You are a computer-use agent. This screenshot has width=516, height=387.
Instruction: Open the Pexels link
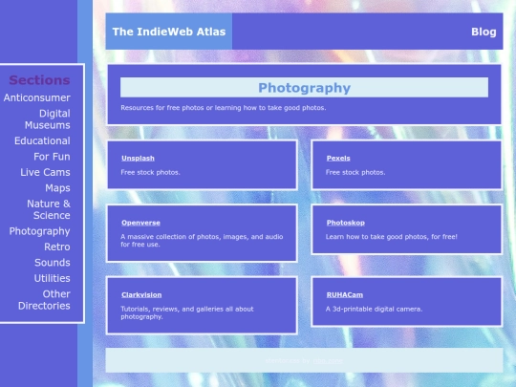[338, 159]
